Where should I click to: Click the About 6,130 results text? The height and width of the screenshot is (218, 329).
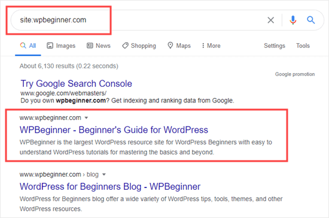(69, 66)
